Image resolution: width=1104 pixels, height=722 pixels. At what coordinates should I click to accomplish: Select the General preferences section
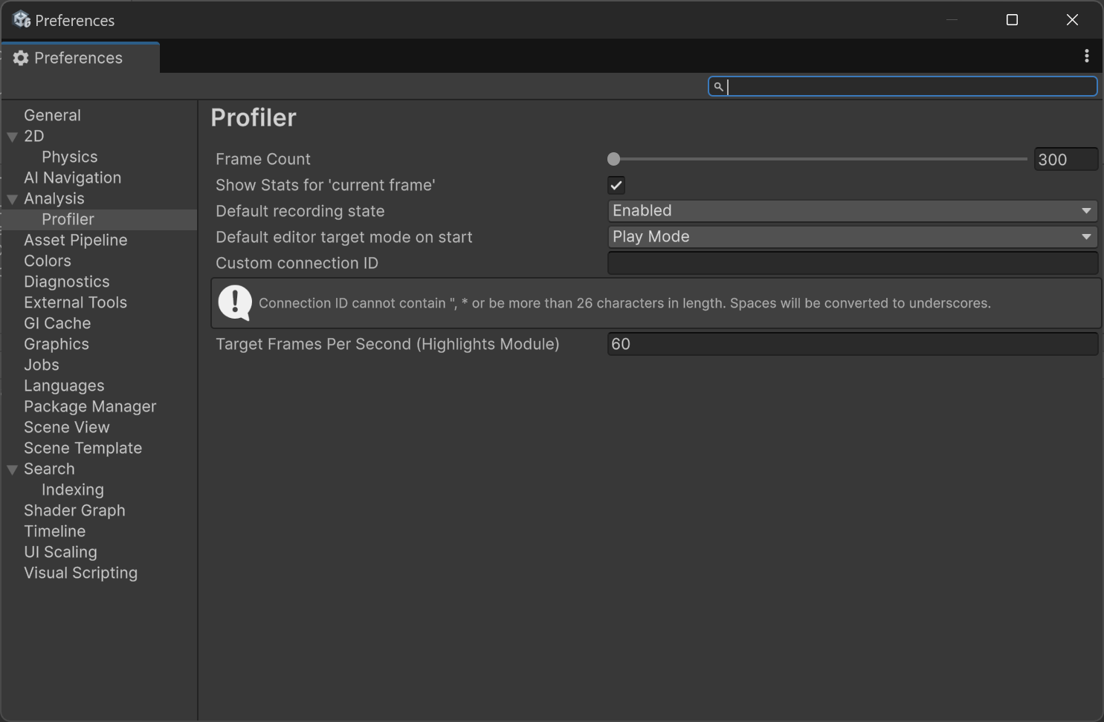52,115
